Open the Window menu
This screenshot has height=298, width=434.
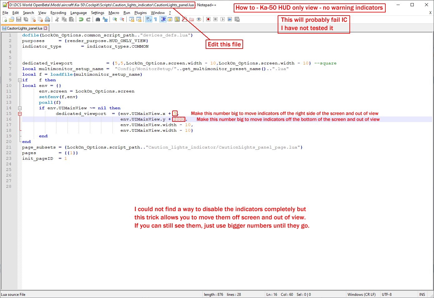pyautogui.click(x=158, y=13)
